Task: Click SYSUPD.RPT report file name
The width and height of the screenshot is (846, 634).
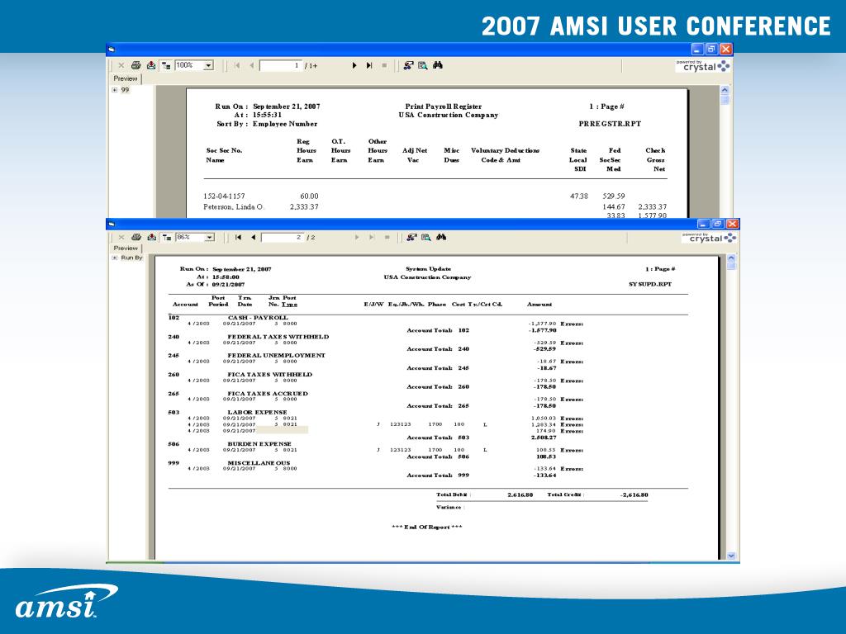Action: click(650, 284)
